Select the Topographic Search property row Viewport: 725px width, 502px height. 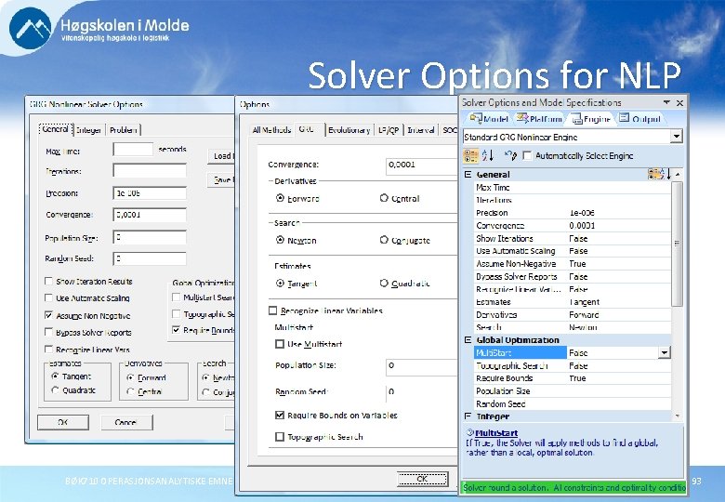coord(573,365)
